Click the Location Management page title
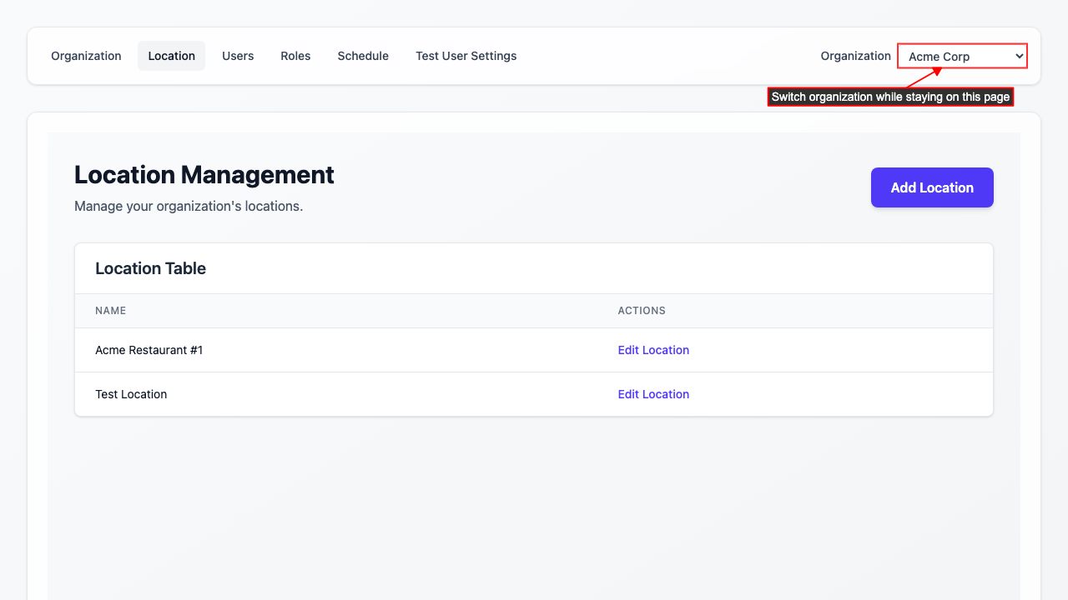 coord(204,175)
